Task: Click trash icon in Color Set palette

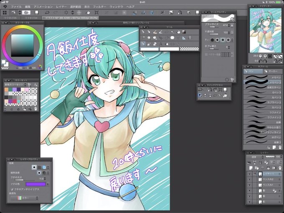Action: (x=35, y=109)
